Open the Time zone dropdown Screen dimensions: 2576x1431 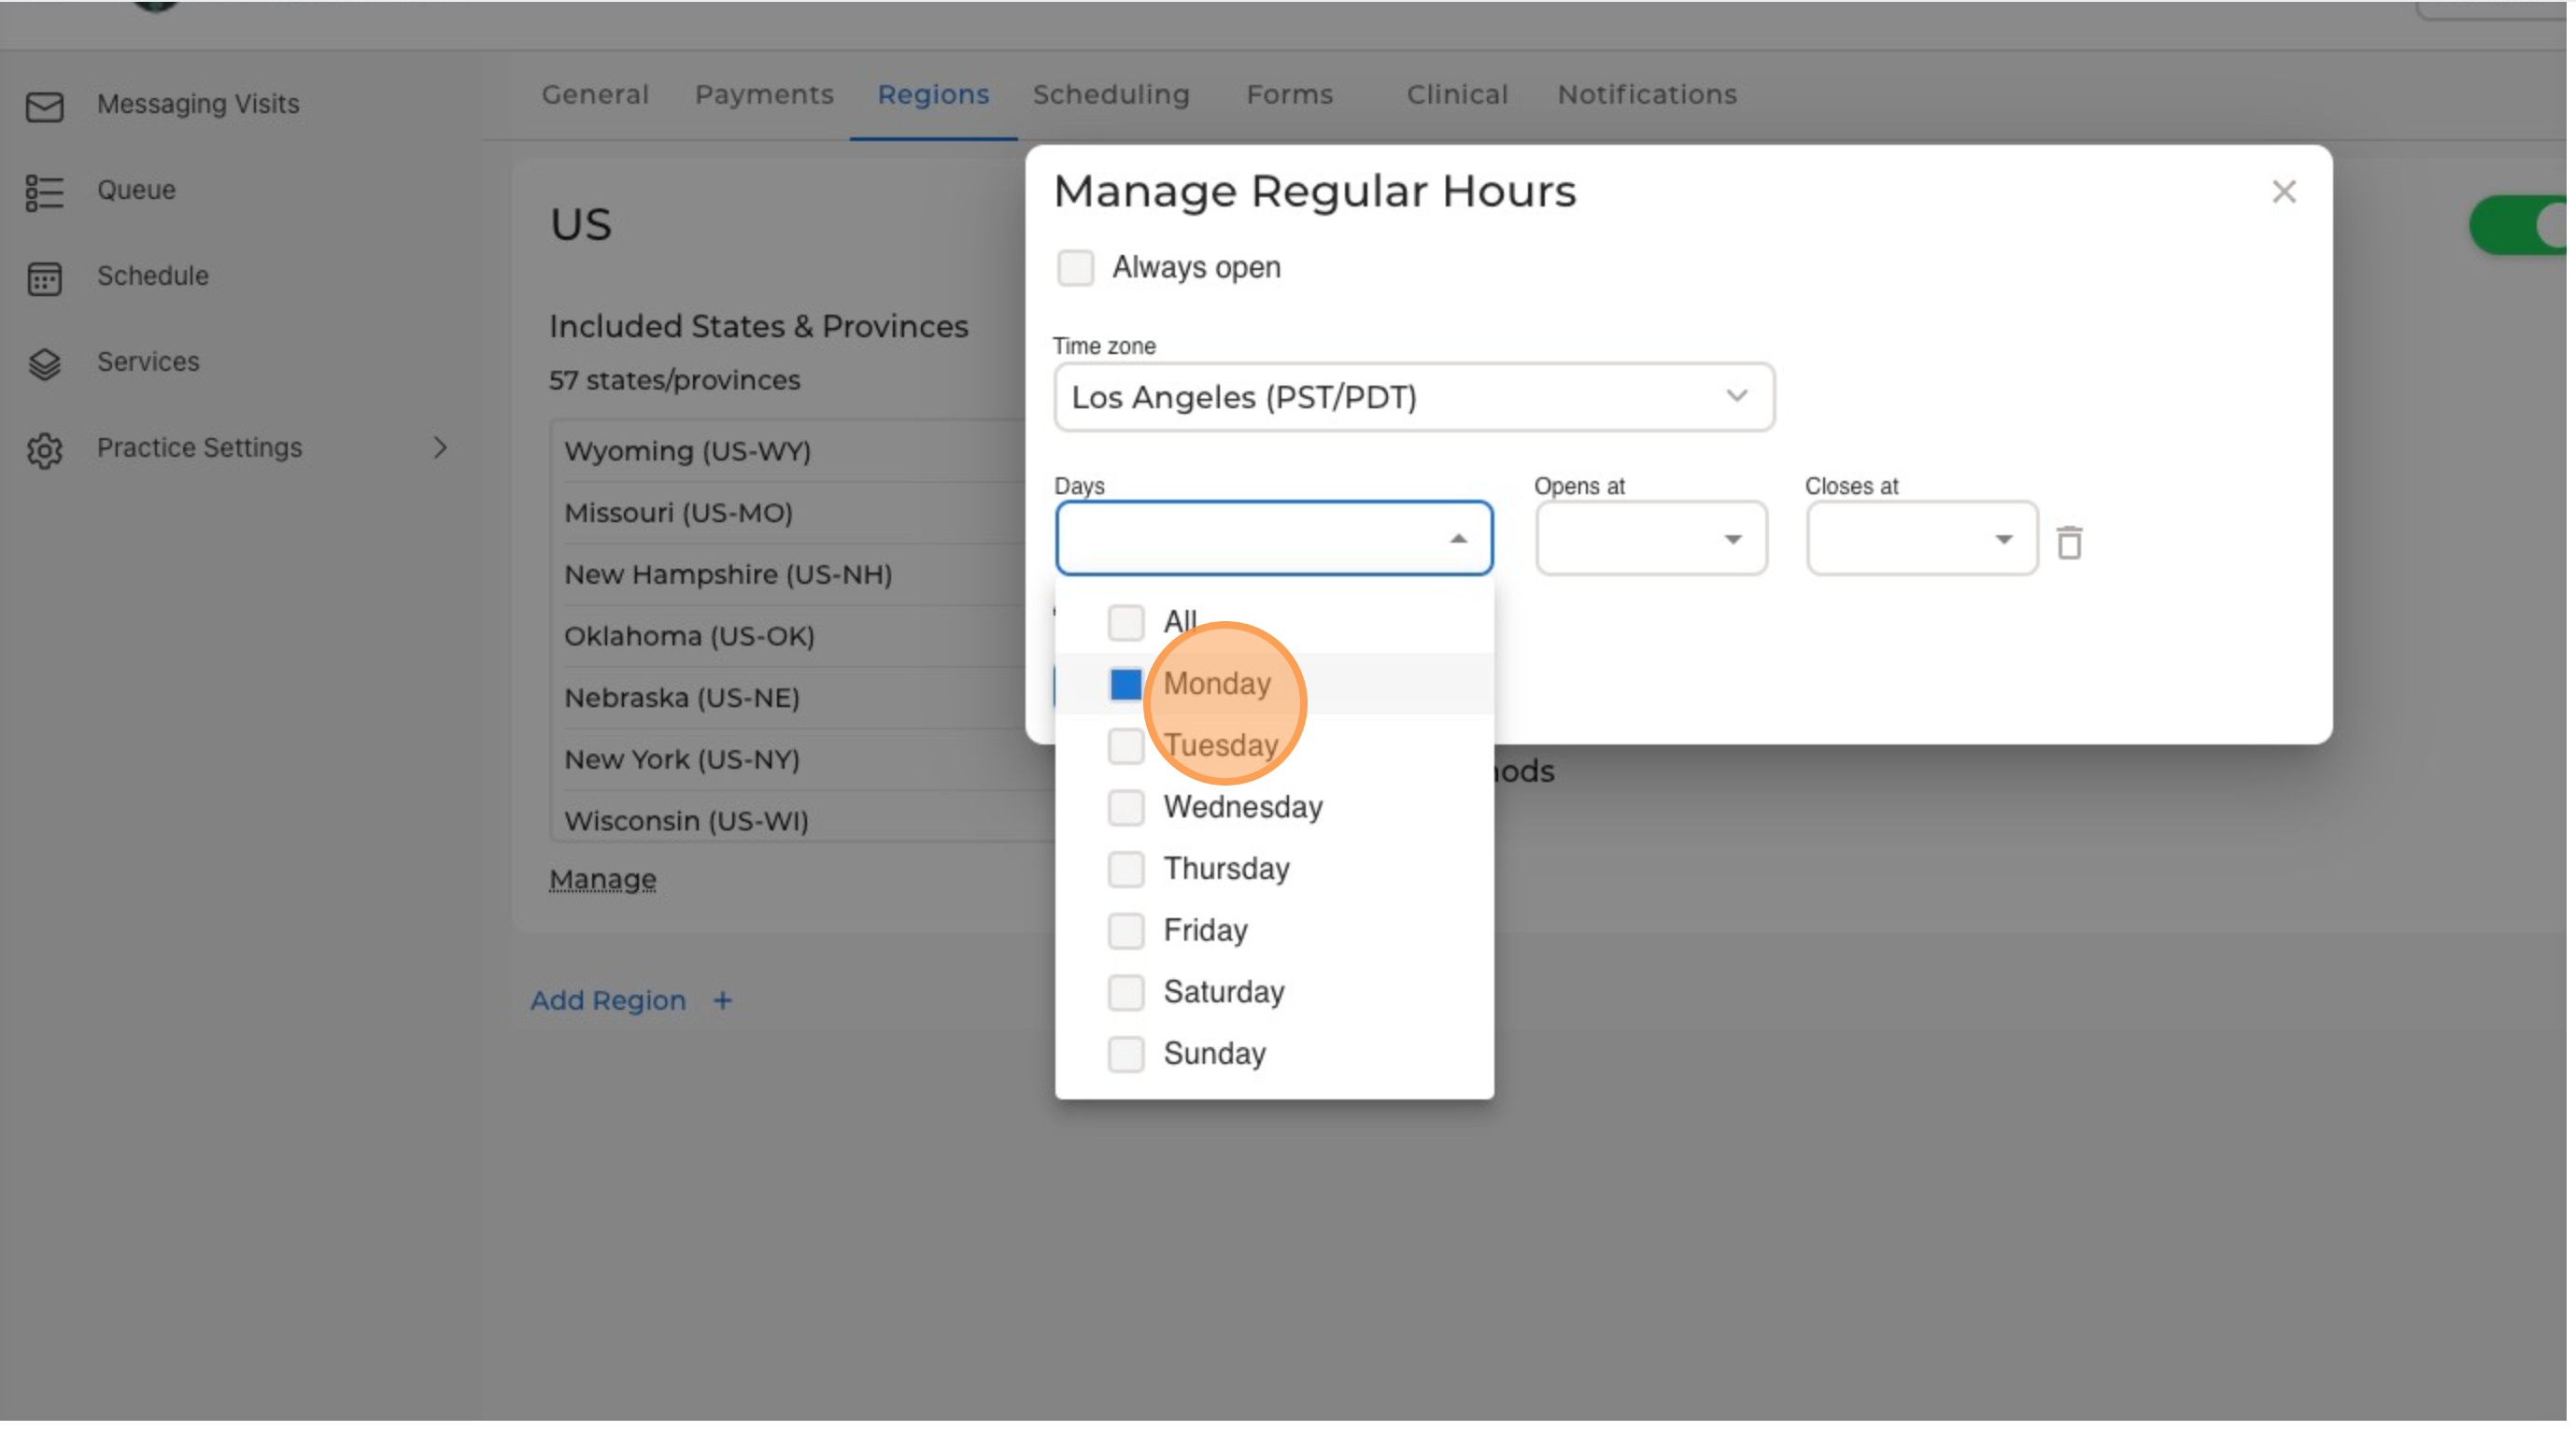pos(1413,397)
